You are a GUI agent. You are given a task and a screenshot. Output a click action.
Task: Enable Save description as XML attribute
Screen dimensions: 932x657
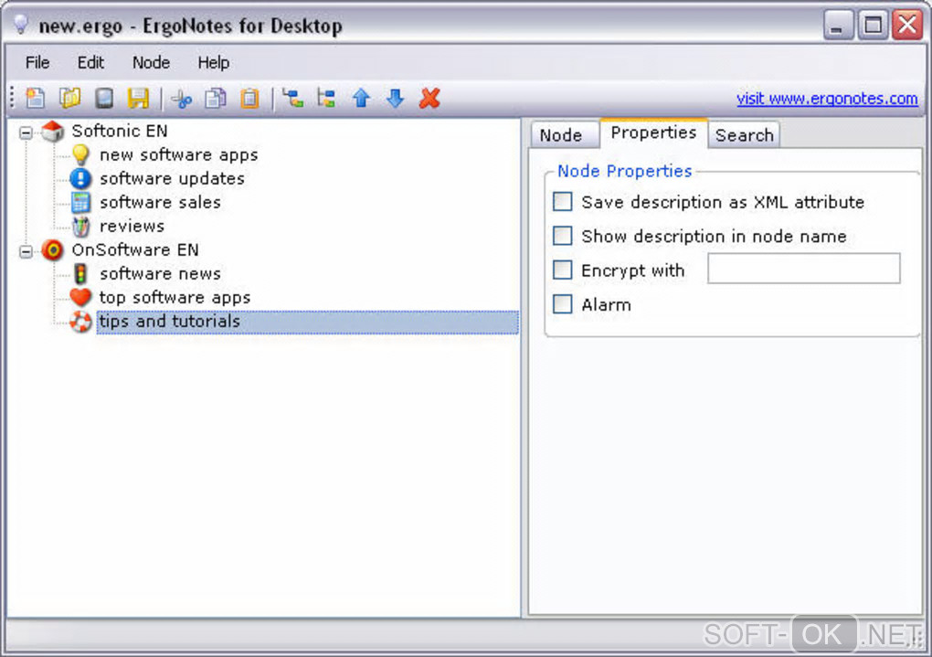coord(562,202)
